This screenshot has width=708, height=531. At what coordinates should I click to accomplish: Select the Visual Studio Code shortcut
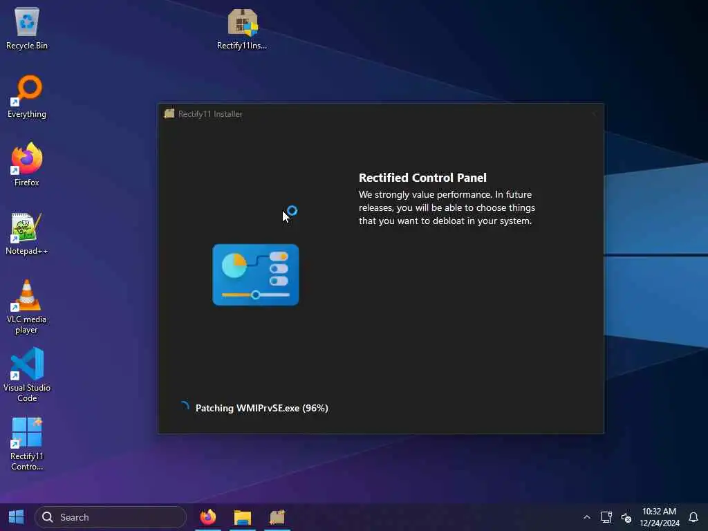point(27,375)
